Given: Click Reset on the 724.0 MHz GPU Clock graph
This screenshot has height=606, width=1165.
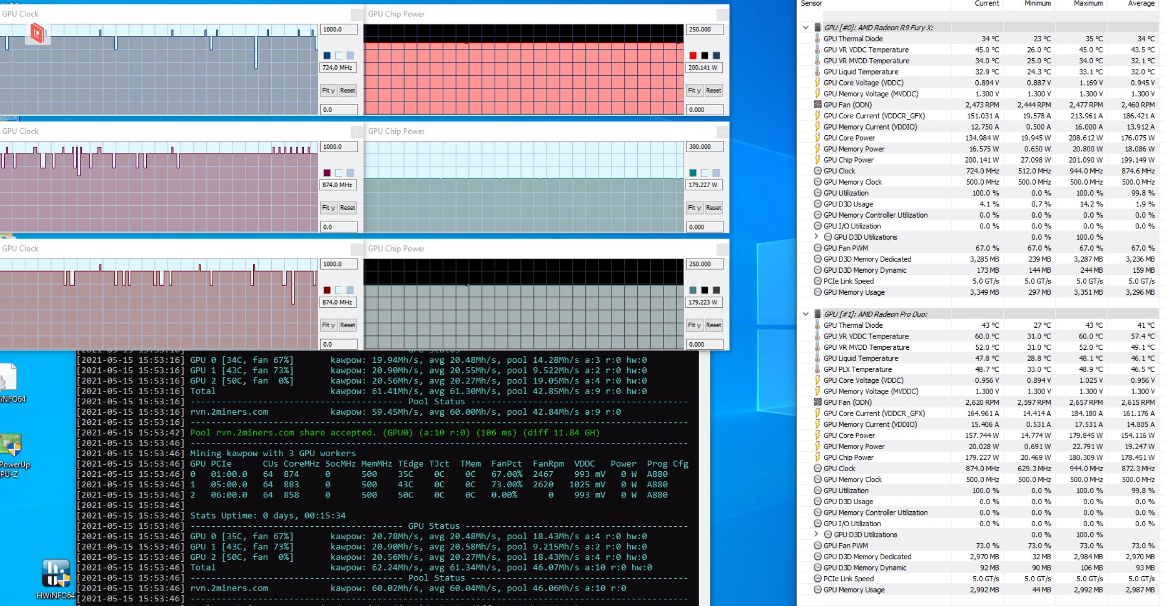Looking at the screenshot, I should (347, 91).
